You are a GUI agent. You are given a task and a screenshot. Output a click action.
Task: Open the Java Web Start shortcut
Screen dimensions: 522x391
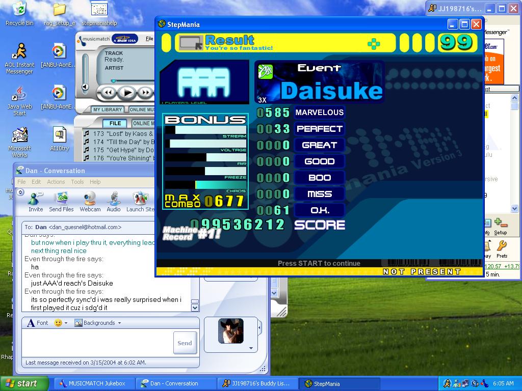20,100
